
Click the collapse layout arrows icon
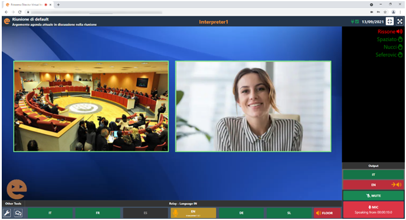(x=389, y=21)
